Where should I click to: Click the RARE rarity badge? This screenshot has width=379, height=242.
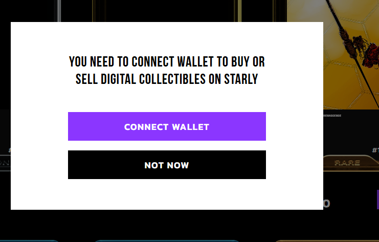(x=347, y=163)
